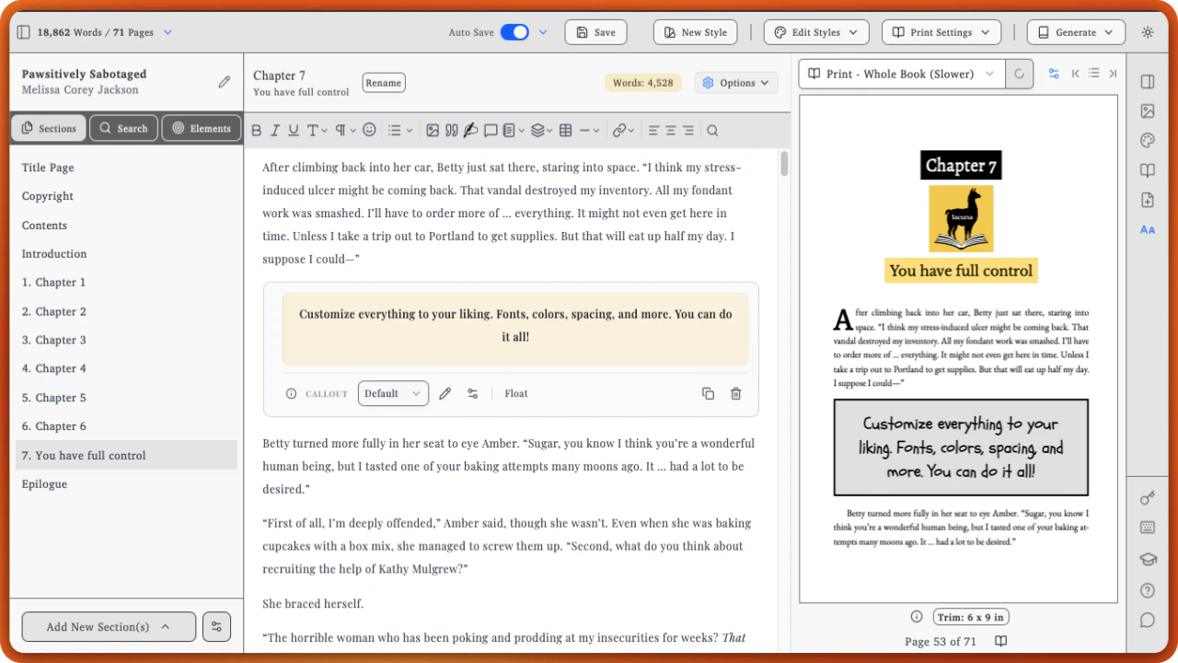The width and height of the screenshot is (1178, 663).
Task: Insert a block quote
Action: [451, 131]
